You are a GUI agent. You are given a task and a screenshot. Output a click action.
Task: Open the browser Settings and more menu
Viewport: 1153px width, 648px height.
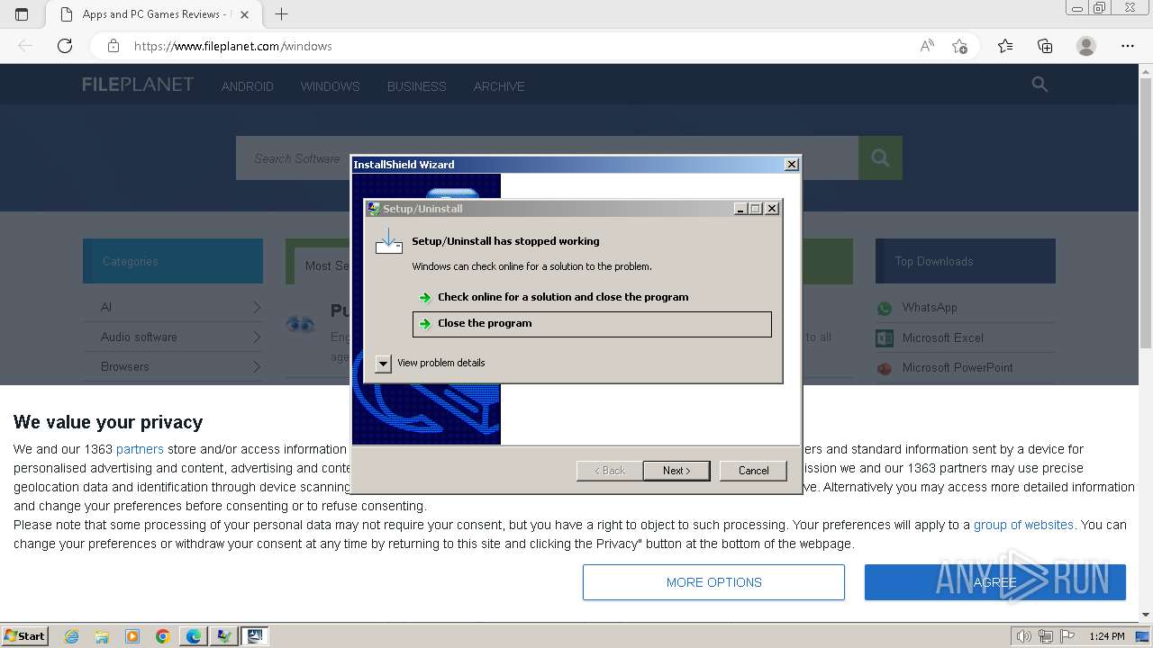pos(1128,46)
